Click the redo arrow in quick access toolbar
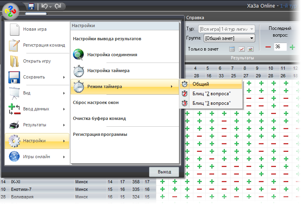The height and width of the screenshot is (204, 301). click(57, 6)
